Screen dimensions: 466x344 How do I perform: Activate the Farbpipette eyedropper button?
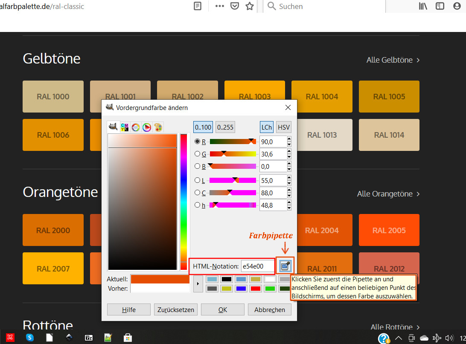point(285,266)
